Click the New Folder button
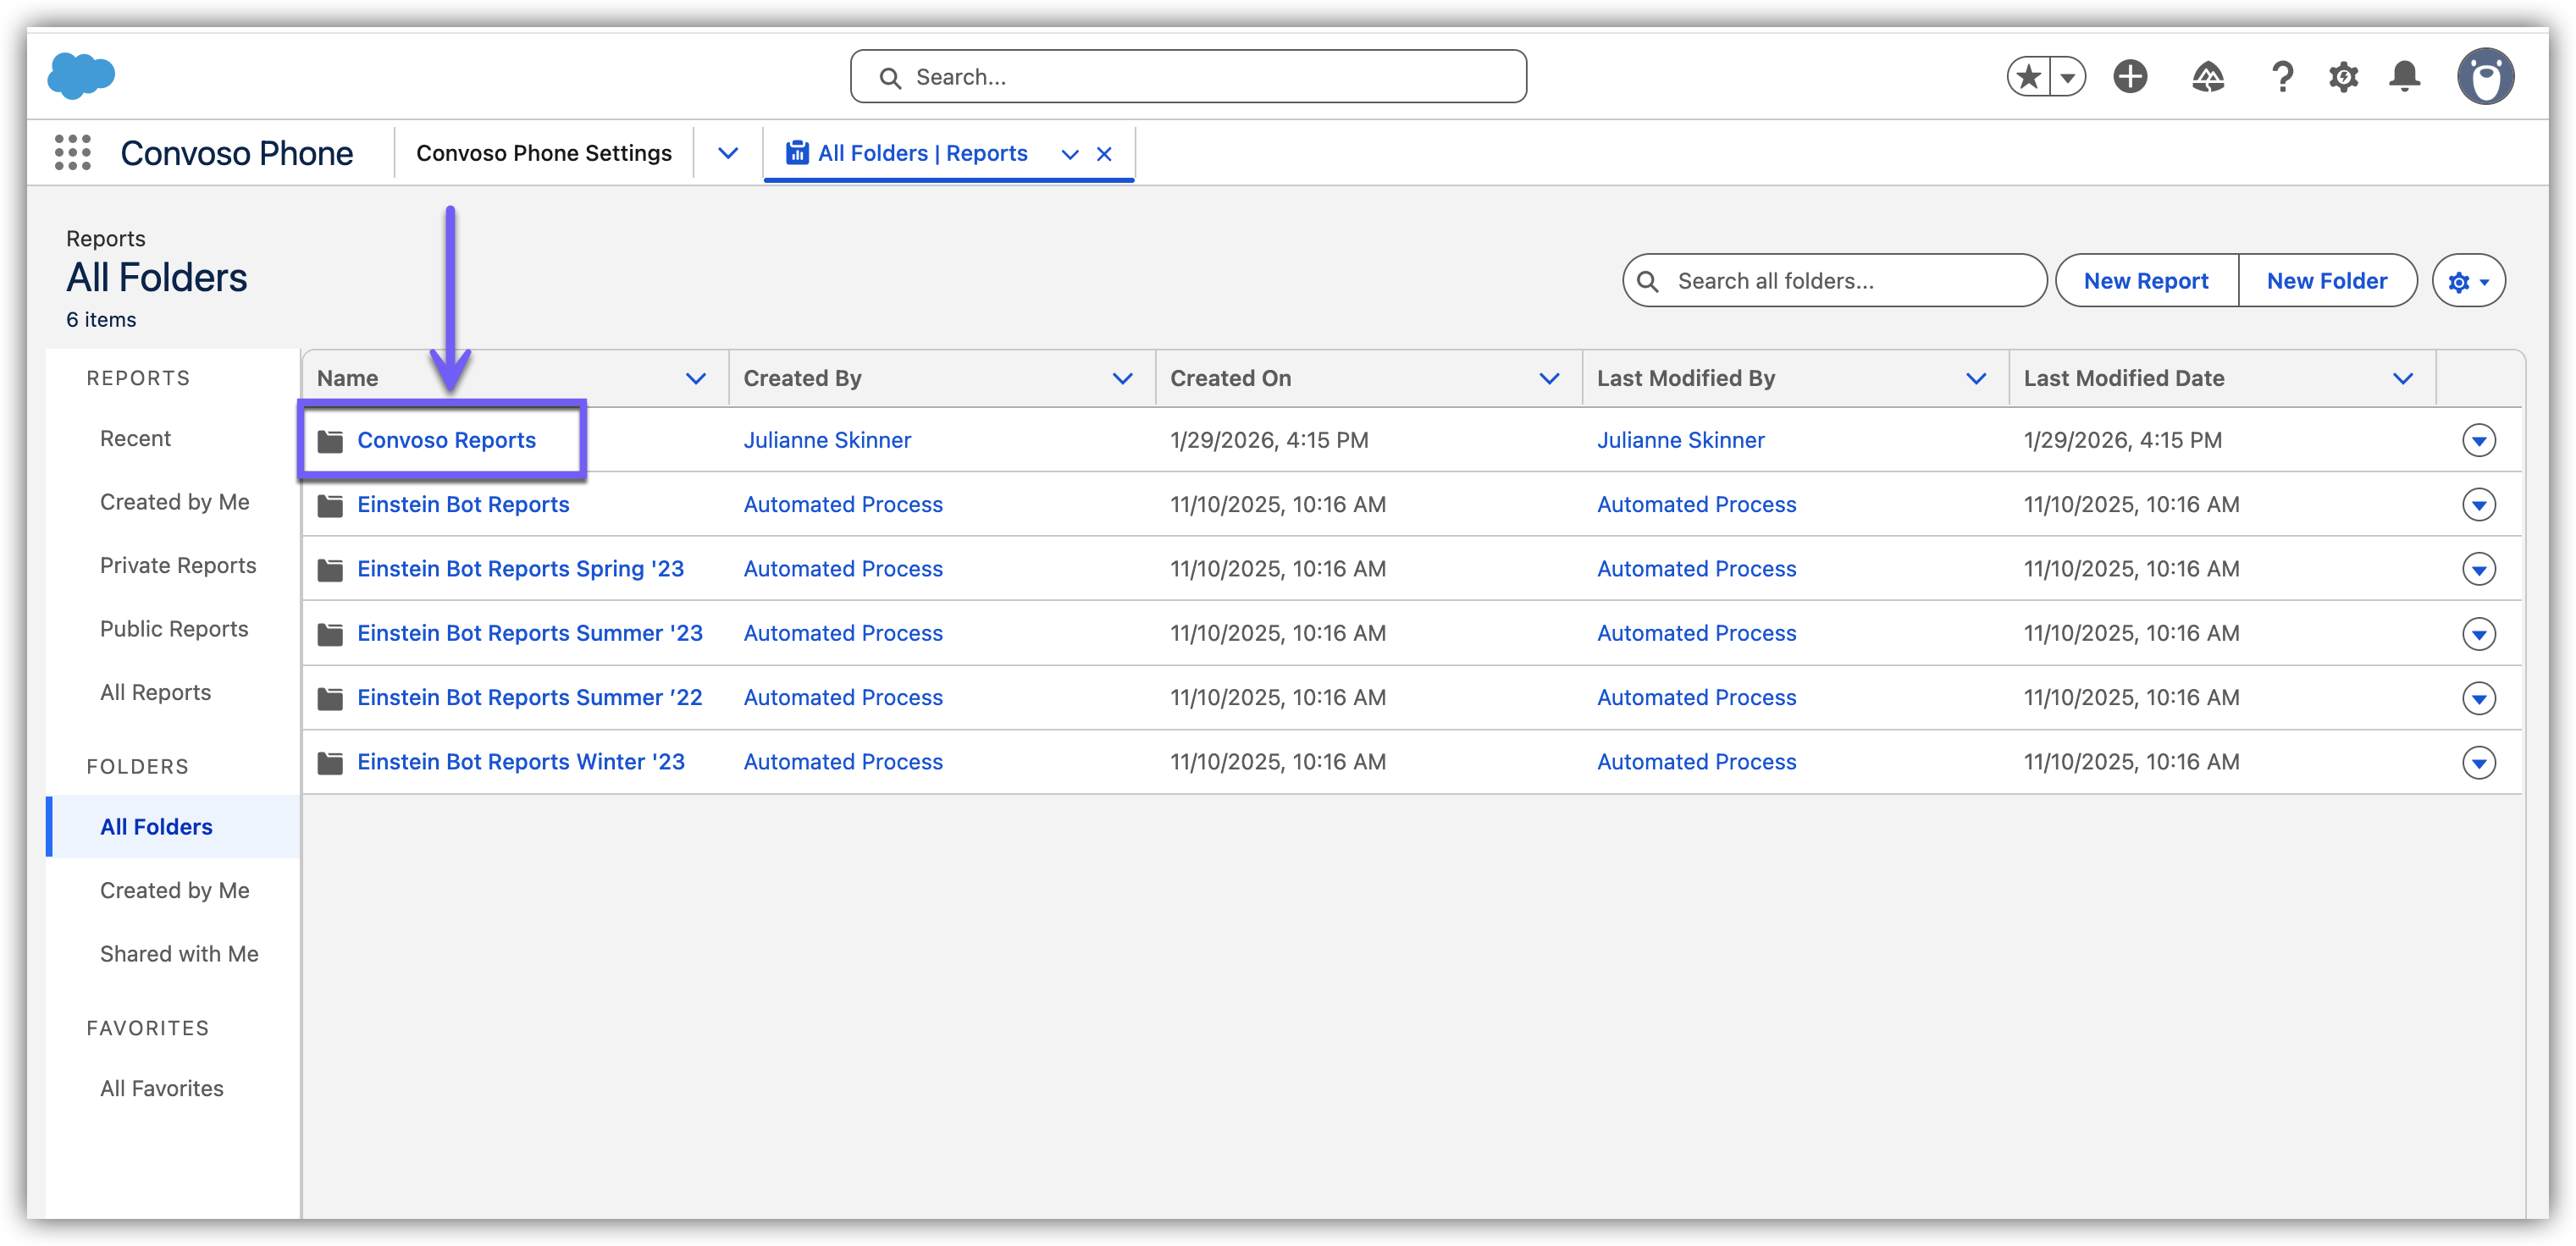Viewport: 2576px width, 1246px height. 2326,282
